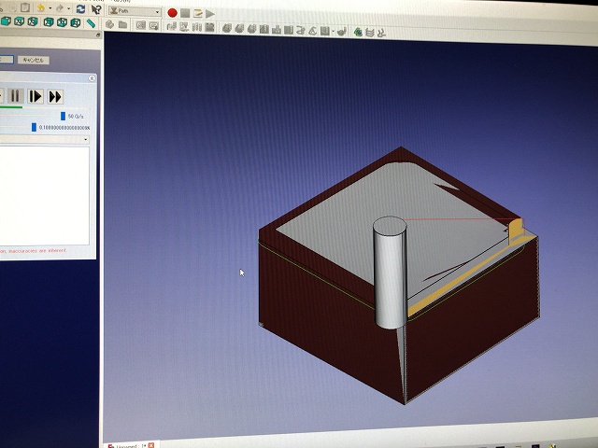Viewport: 598px width, 448px height.
Task: Click the accuracy slider handle
Action: tap(35, 127)
